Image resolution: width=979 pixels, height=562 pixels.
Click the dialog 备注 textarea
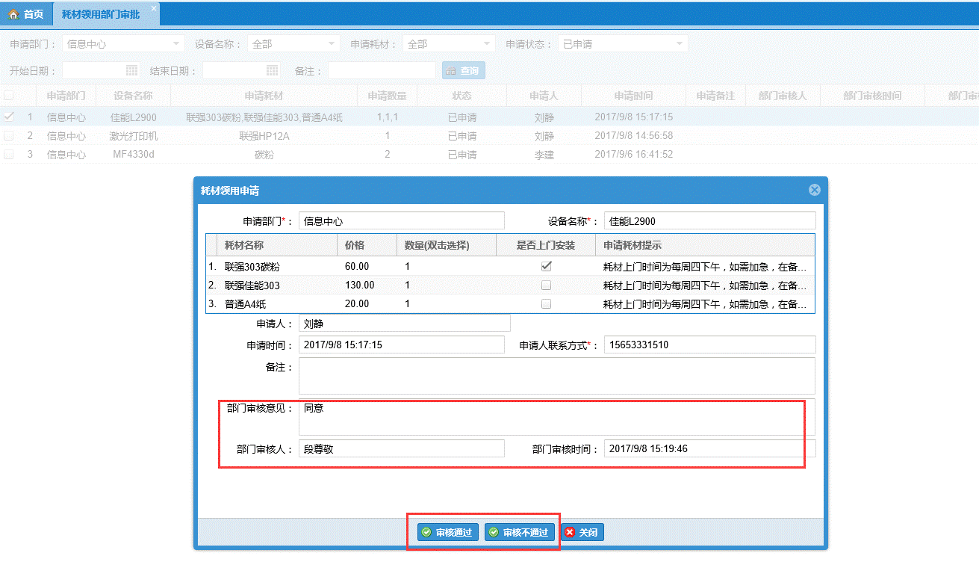(557, 376)
